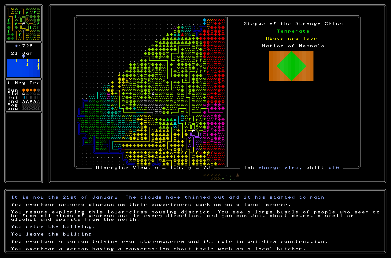The height and width of the screenshot is (258, 391).
Task: Click the time-of-day triangle marker below the date
Action: coord(24,57)
